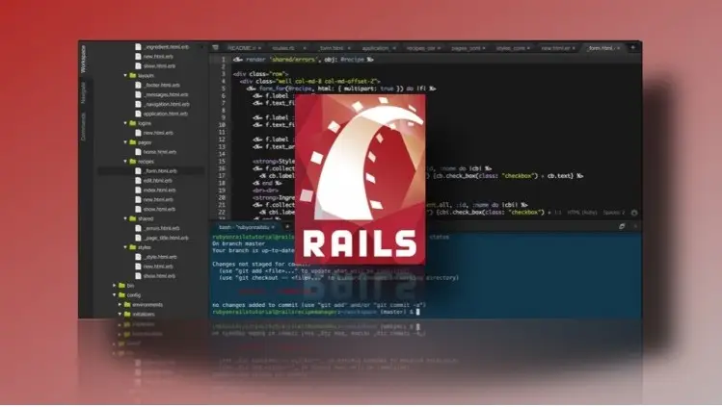Open the Navigate side panel tab

(83, 92)
